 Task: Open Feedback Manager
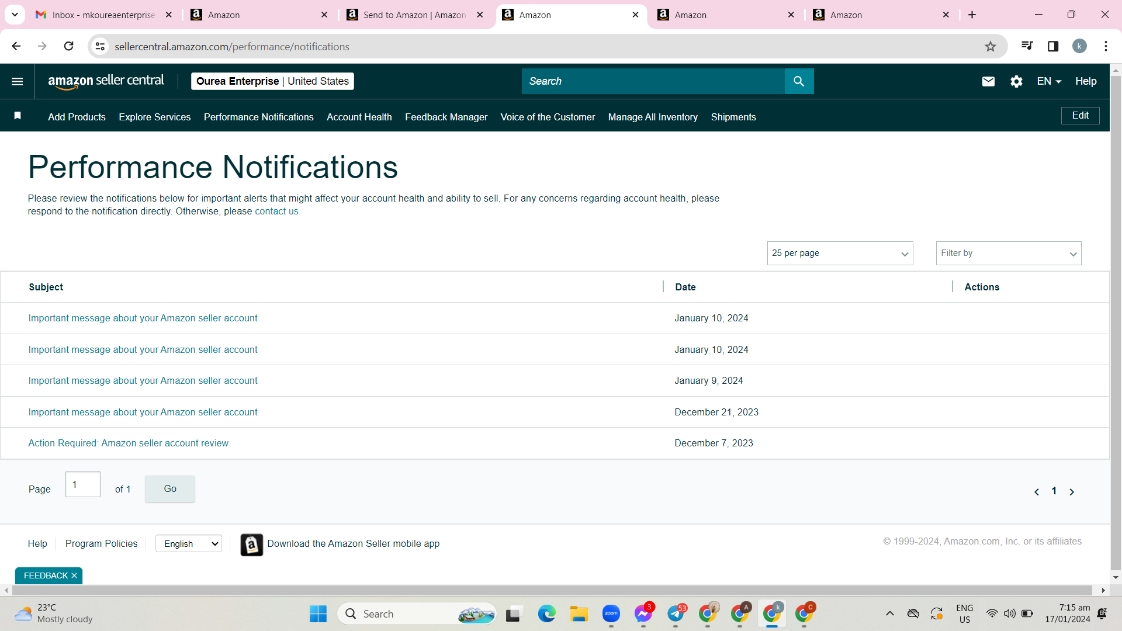[446, 117]
